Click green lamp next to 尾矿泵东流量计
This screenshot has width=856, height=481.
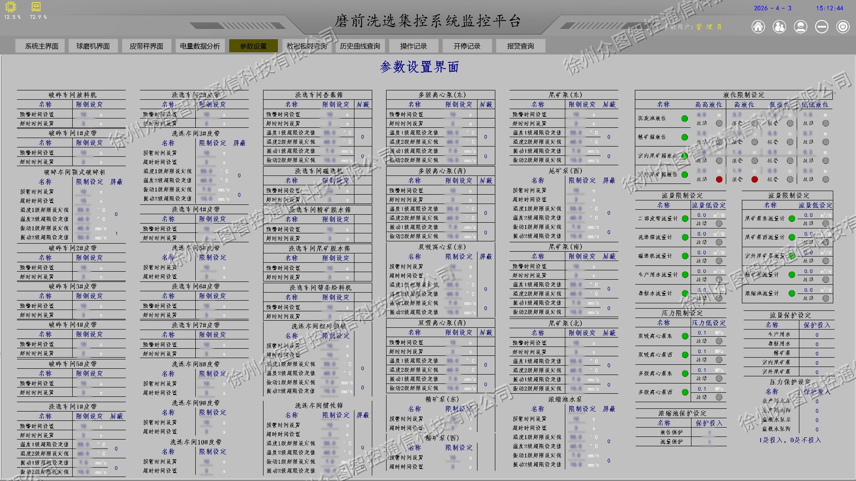pyautogui.click(x=792, y=219)
